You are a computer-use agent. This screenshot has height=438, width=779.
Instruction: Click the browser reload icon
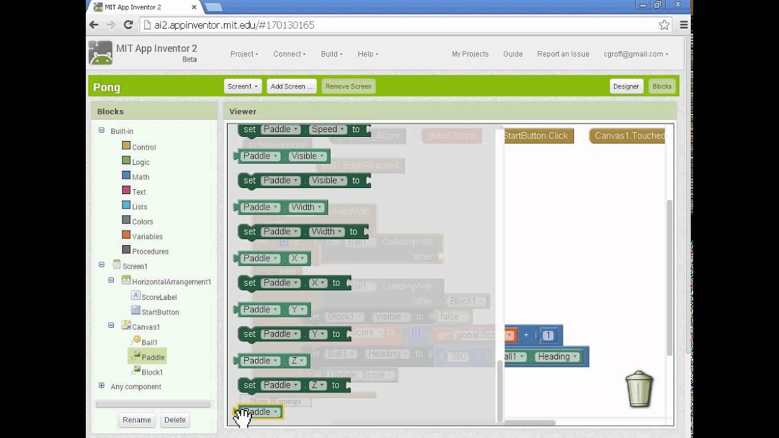(x=128, y=25)
